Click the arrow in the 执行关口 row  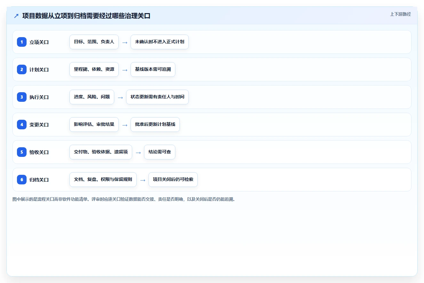(x=120, y=97)
